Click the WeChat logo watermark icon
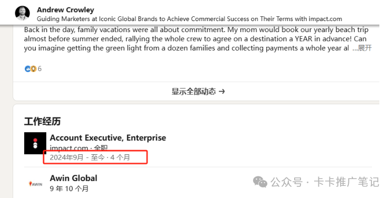The height and width of the screenshot is (198, 392). pyautogui.click(x=260, y=182)
